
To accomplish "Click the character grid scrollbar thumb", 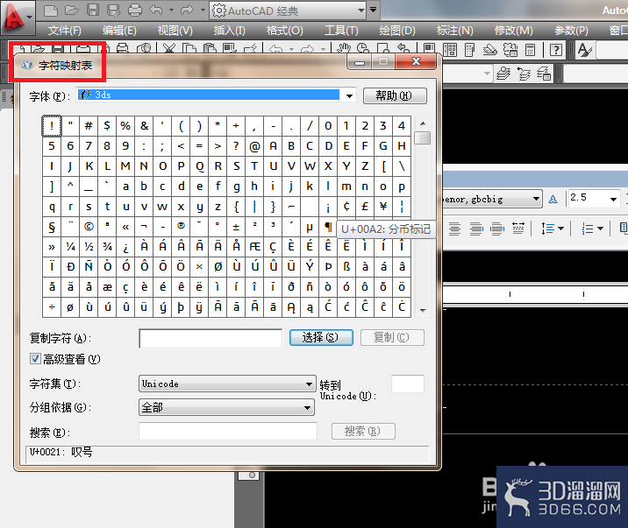I will (423, 137).
